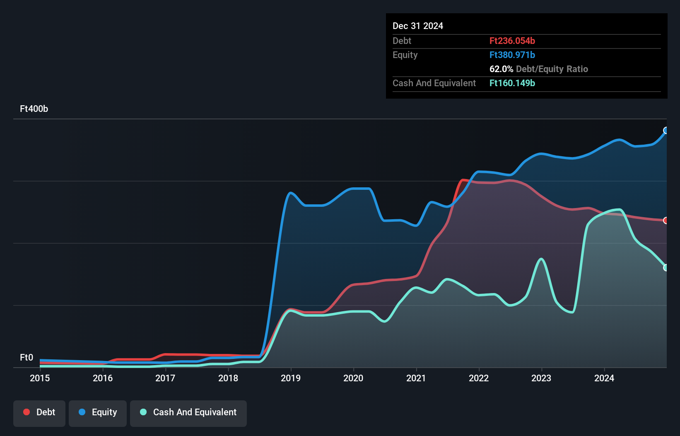
Task: Select the Cash endpoint marker at Dec 2024
Action: click(x=666, y=268)
